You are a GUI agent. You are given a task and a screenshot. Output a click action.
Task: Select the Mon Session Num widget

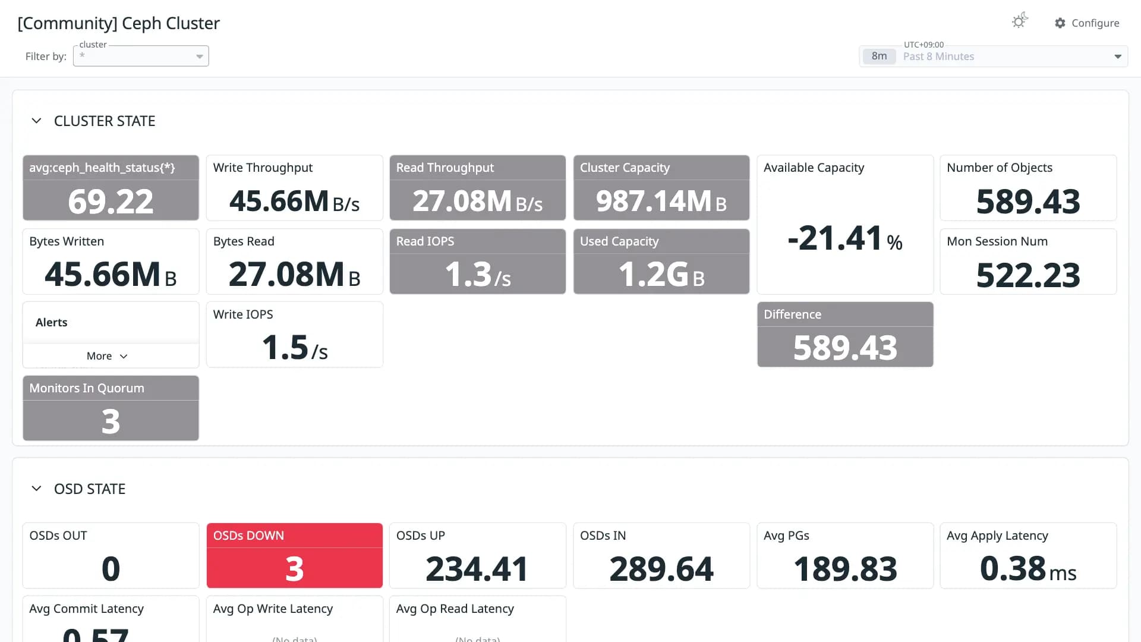1028,262
